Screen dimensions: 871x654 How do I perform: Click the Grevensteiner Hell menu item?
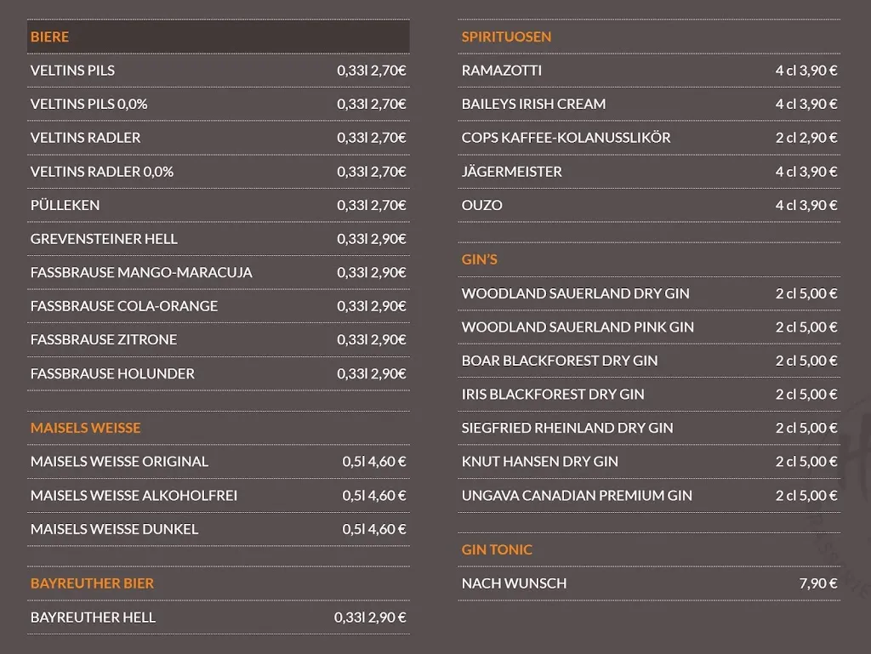click(x=104, y=239)
